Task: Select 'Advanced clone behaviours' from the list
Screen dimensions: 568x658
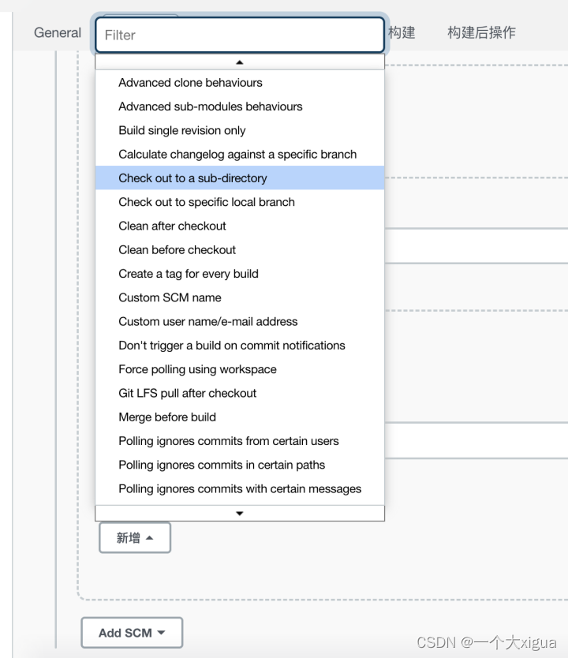Action: [189, 82]
